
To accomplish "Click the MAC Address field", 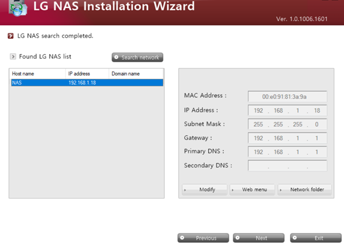I will [287, 97].
